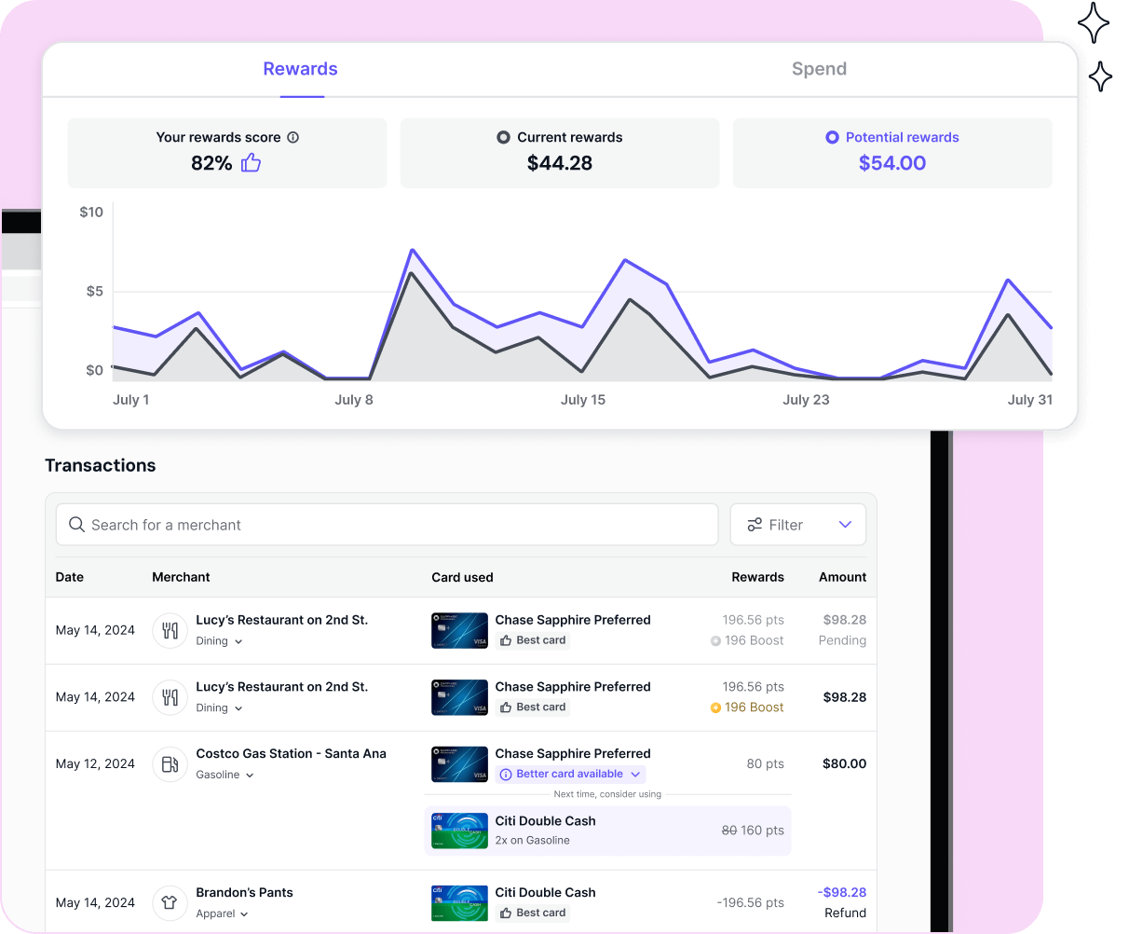Image resolution: width=1129 pixels, height=934 pixels.
Task: Switch to the Spend tab
Action: click(819, 68)
